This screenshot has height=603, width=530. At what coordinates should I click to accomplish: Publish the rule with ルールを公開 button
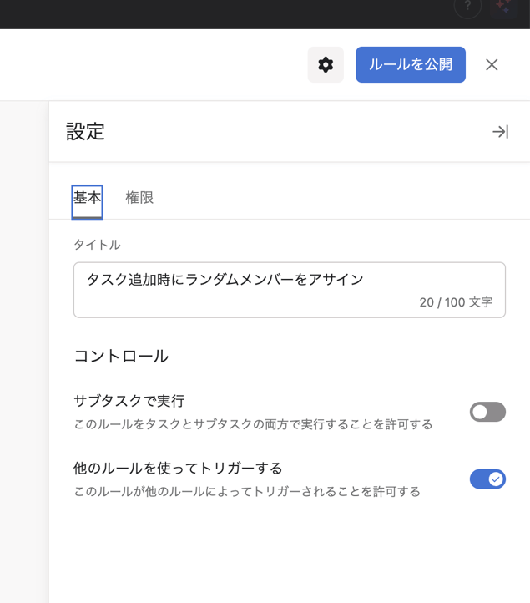point(410,65)
